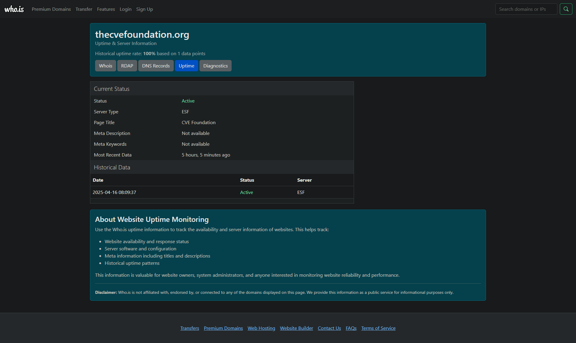This screenshot has height=343, width=576.
Task: Switch to the Whois tab
Action: coord(105,66)
